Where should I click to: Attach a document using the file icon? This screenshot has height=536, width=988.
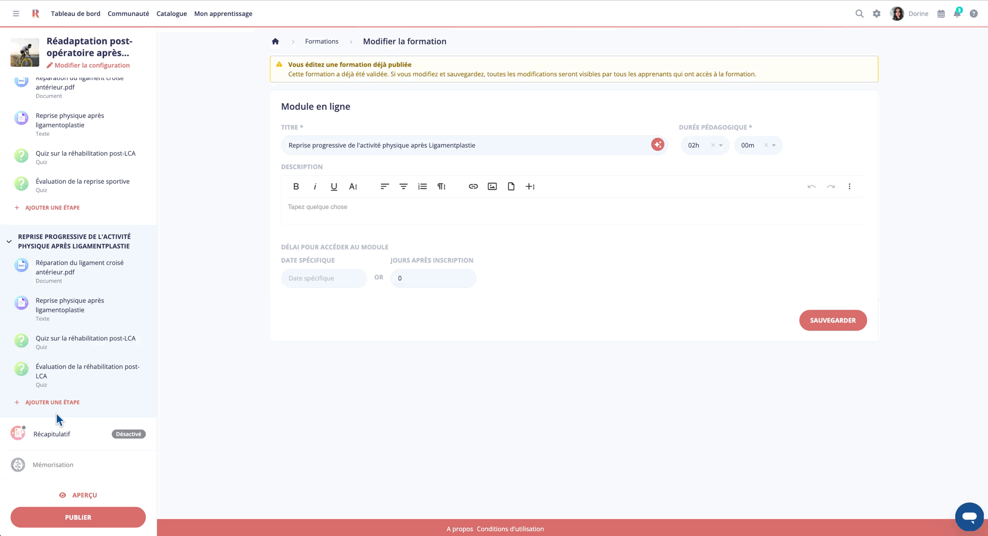pyautogui.click(x=511, y=186)
